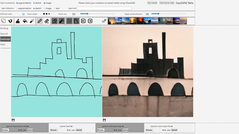The height and width of the screenshot is (134, 239).
Task: Select the block eraser tool
Action: 55,21
